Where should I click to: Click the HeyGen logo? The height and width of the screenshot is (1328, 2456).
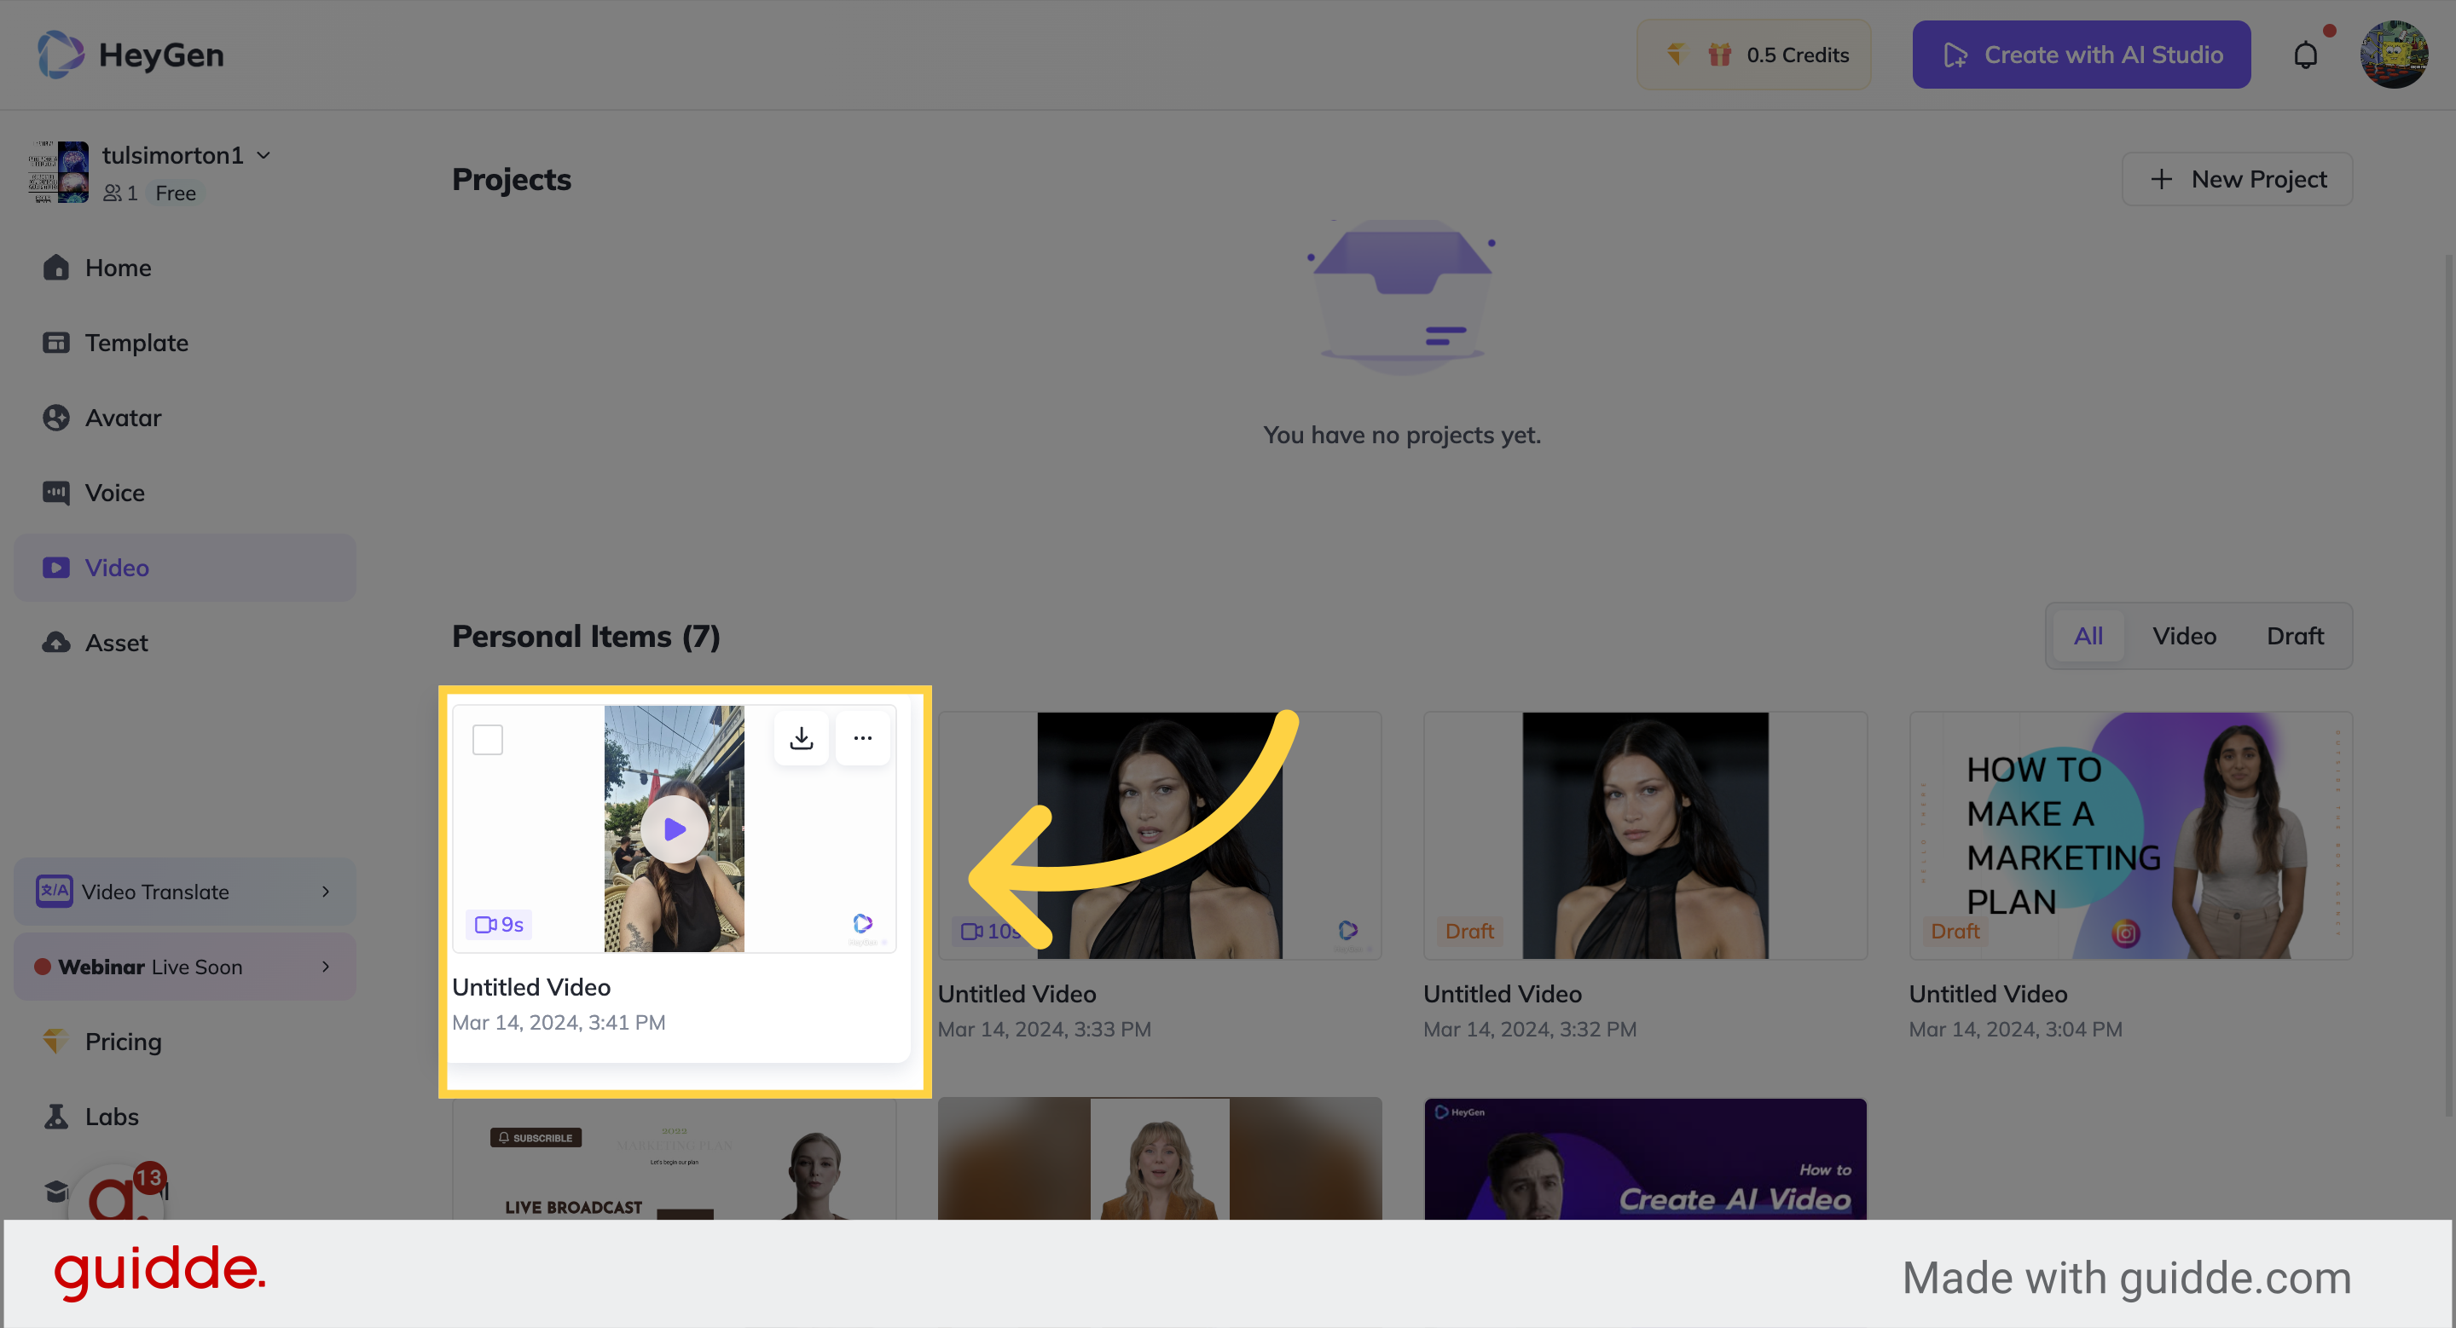coord(130,55)
